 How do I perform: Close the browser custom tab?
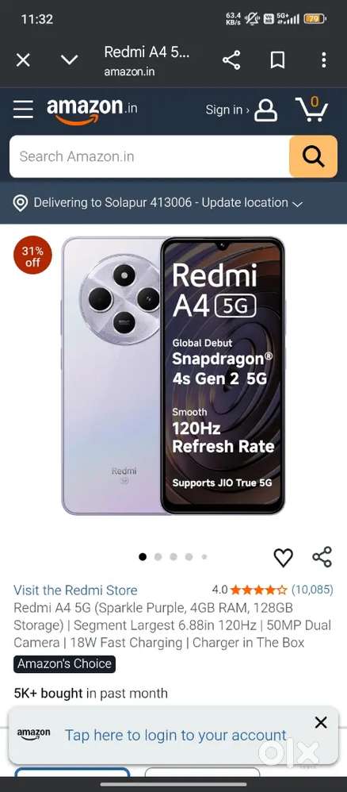[23, 60]
